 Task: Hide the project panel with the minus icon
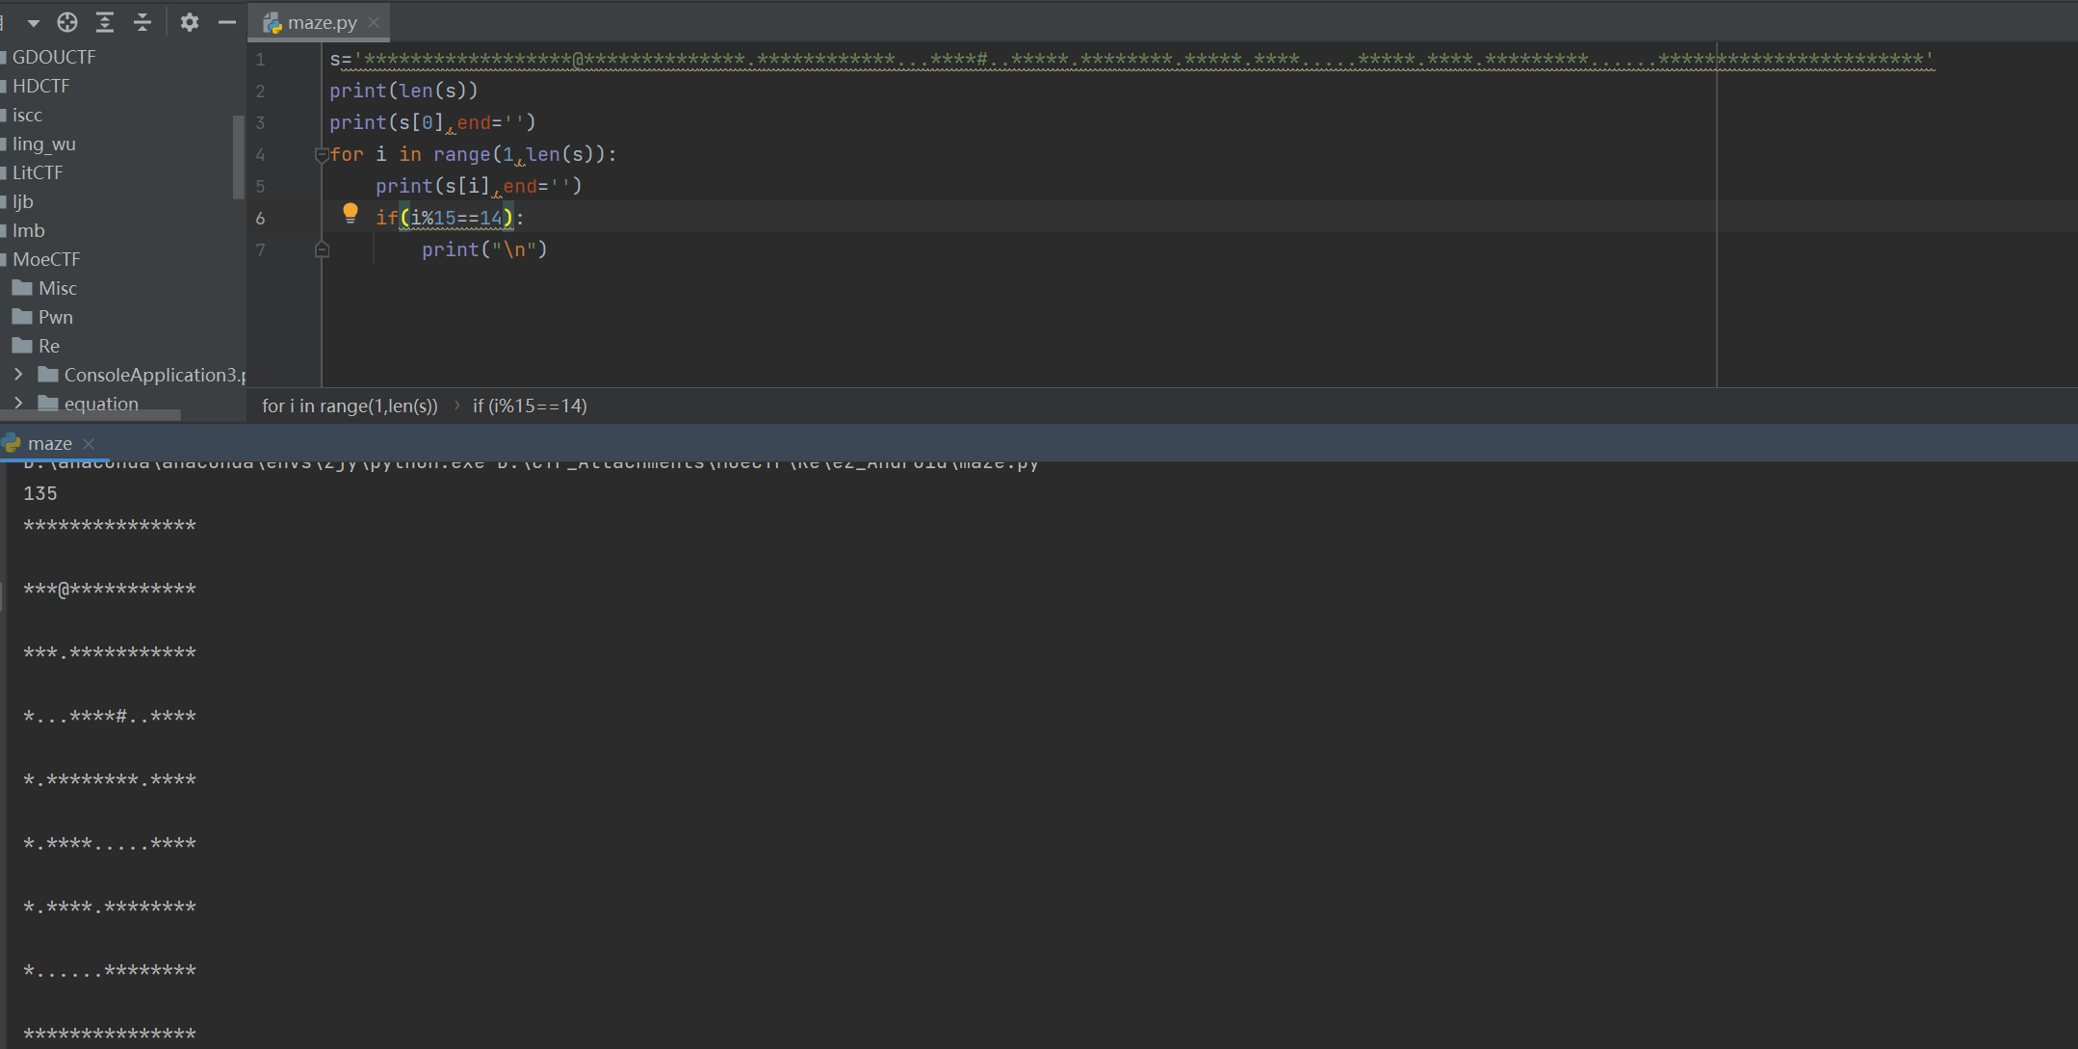[x=227, y=21]
